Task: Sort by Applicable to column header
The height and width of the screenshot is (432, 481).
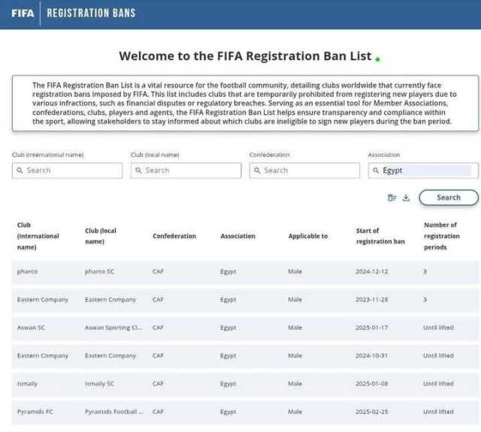Action: tap(308, 236)
